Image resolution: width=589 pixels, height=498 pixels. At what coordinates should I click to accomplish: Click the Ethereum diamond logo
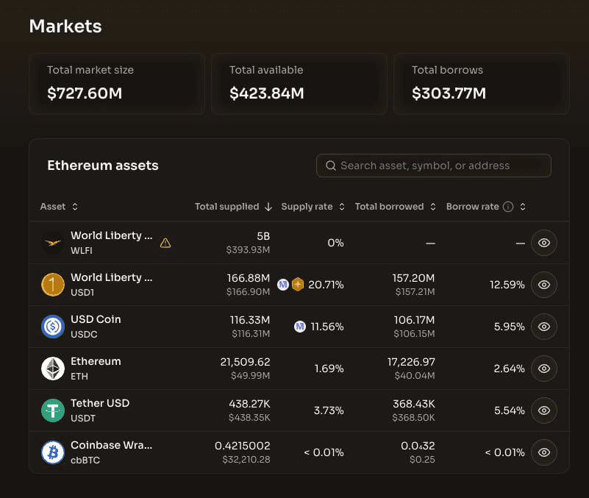tap(53, 369)
